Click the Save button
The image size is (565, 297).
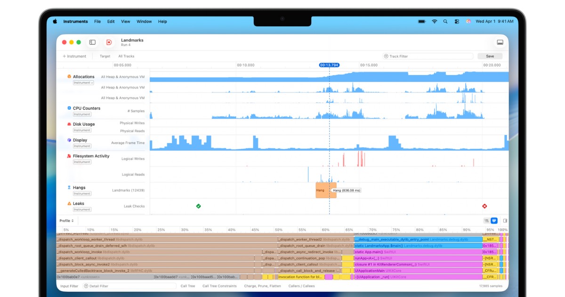click(x=490, y=56)
